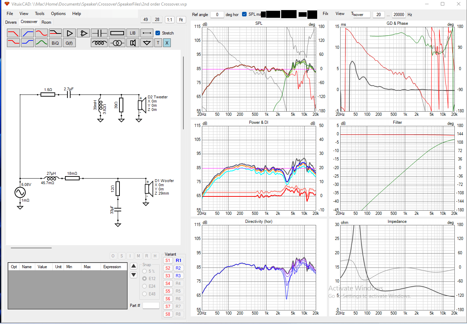Select the 18mΩ resistor in the schematic

tap(72, 178)
